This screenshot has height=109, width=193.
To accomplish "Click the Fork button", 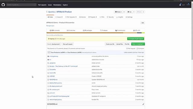I will pyautogui.click(x=139, y=12).
